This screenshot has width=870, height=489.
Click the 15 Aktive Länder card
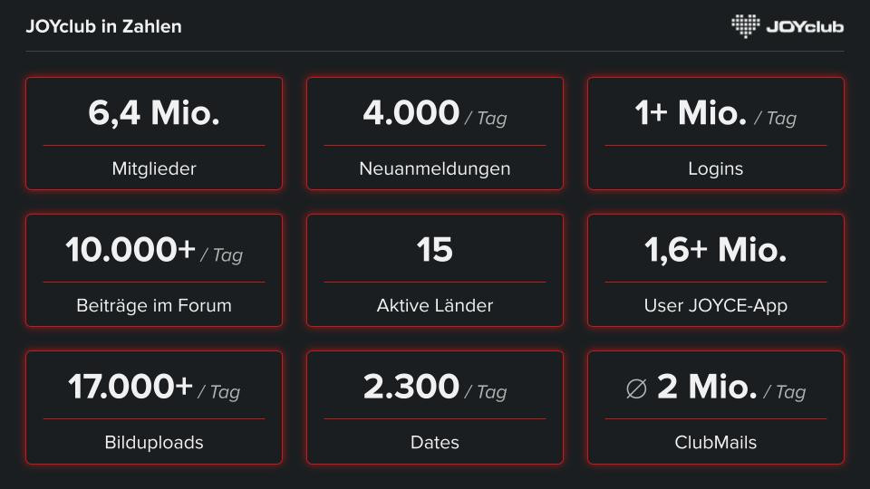point(435,270)
